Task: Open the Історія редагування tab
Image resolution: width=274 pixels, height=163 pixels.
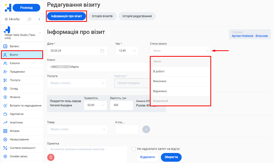Action: point(137,16)
